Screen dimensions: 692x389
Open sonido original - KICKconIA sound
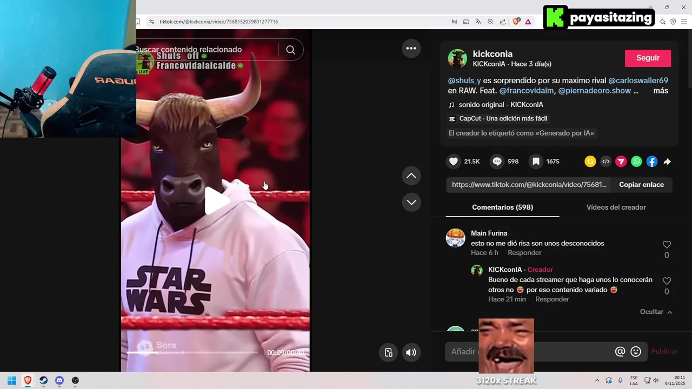(501, 105)
